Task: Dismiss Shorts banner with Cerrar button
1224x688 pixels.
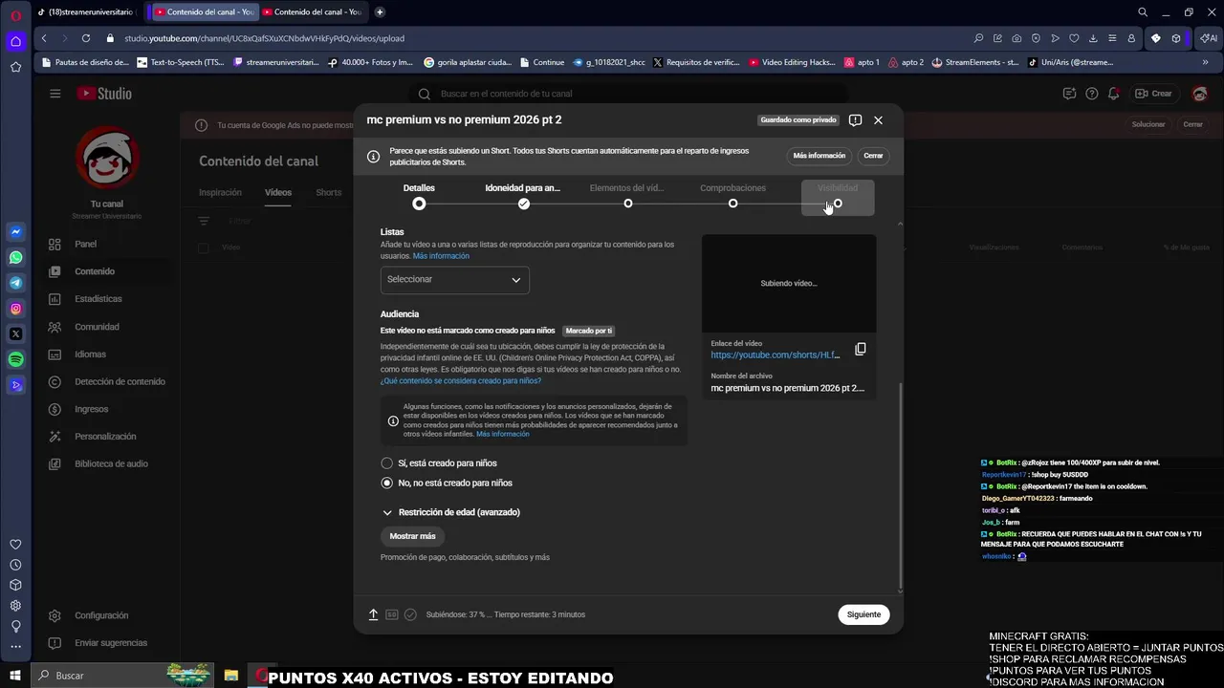Action: 873,156
